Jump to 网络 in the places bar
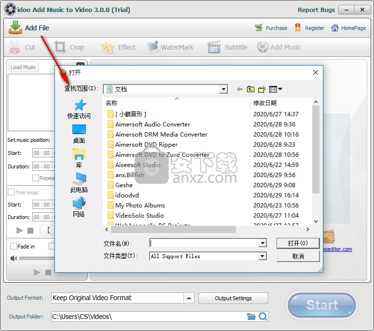Image resolution: width=374 pixels, height=331 pixels. [79, 207]
